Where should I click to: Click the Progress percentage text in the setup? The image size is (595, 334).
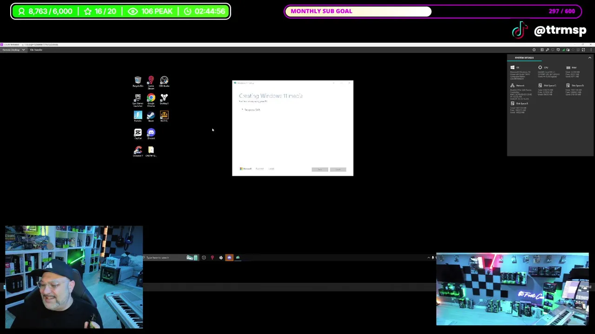tap(252, 110)
